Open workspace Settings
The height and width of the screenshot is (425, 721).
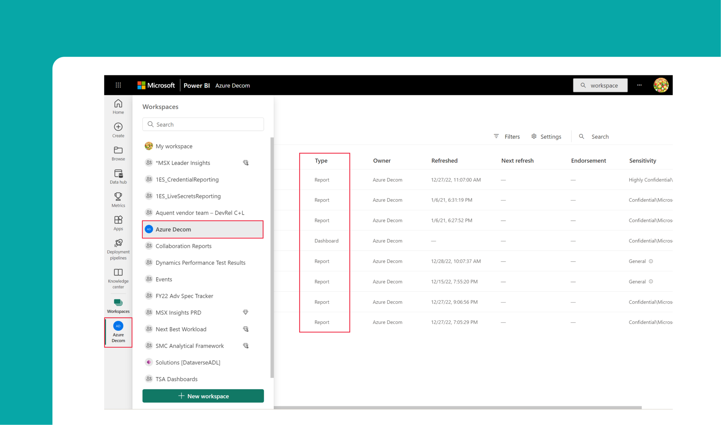546,137
